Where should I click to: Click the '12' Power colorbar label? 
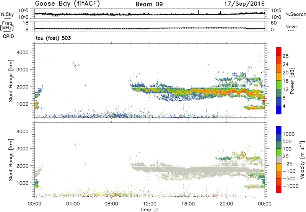[285, 90]
